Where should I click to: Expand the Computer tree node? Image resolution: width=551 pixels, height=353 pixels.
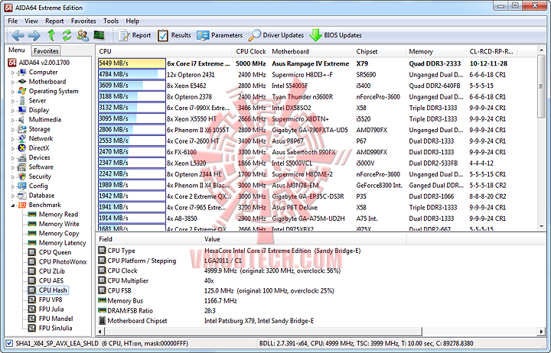click(13, 73)
